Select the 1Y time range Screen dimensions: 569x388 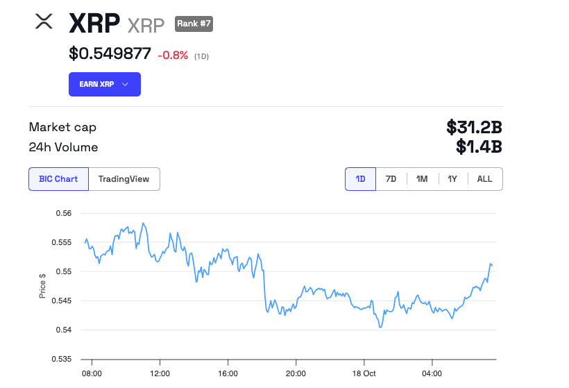pos(452,179)
